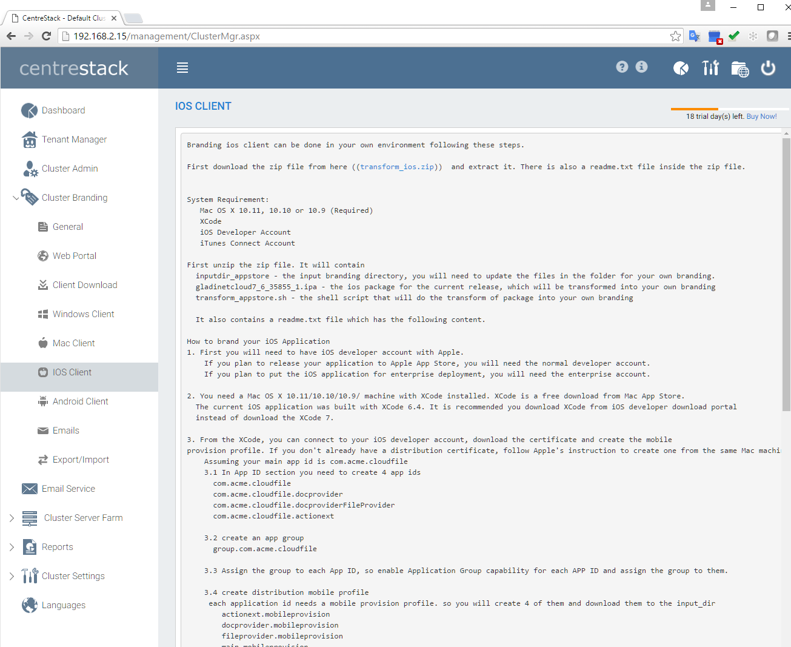Image resolution: width=791 pixels, height=647 pixels.
Task: Collapse the Cluster Branding section
Action: [16, 198]
